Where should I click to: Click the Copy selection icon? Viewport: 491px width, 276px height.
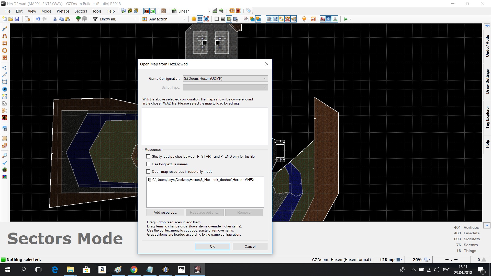tap(61, 19)
